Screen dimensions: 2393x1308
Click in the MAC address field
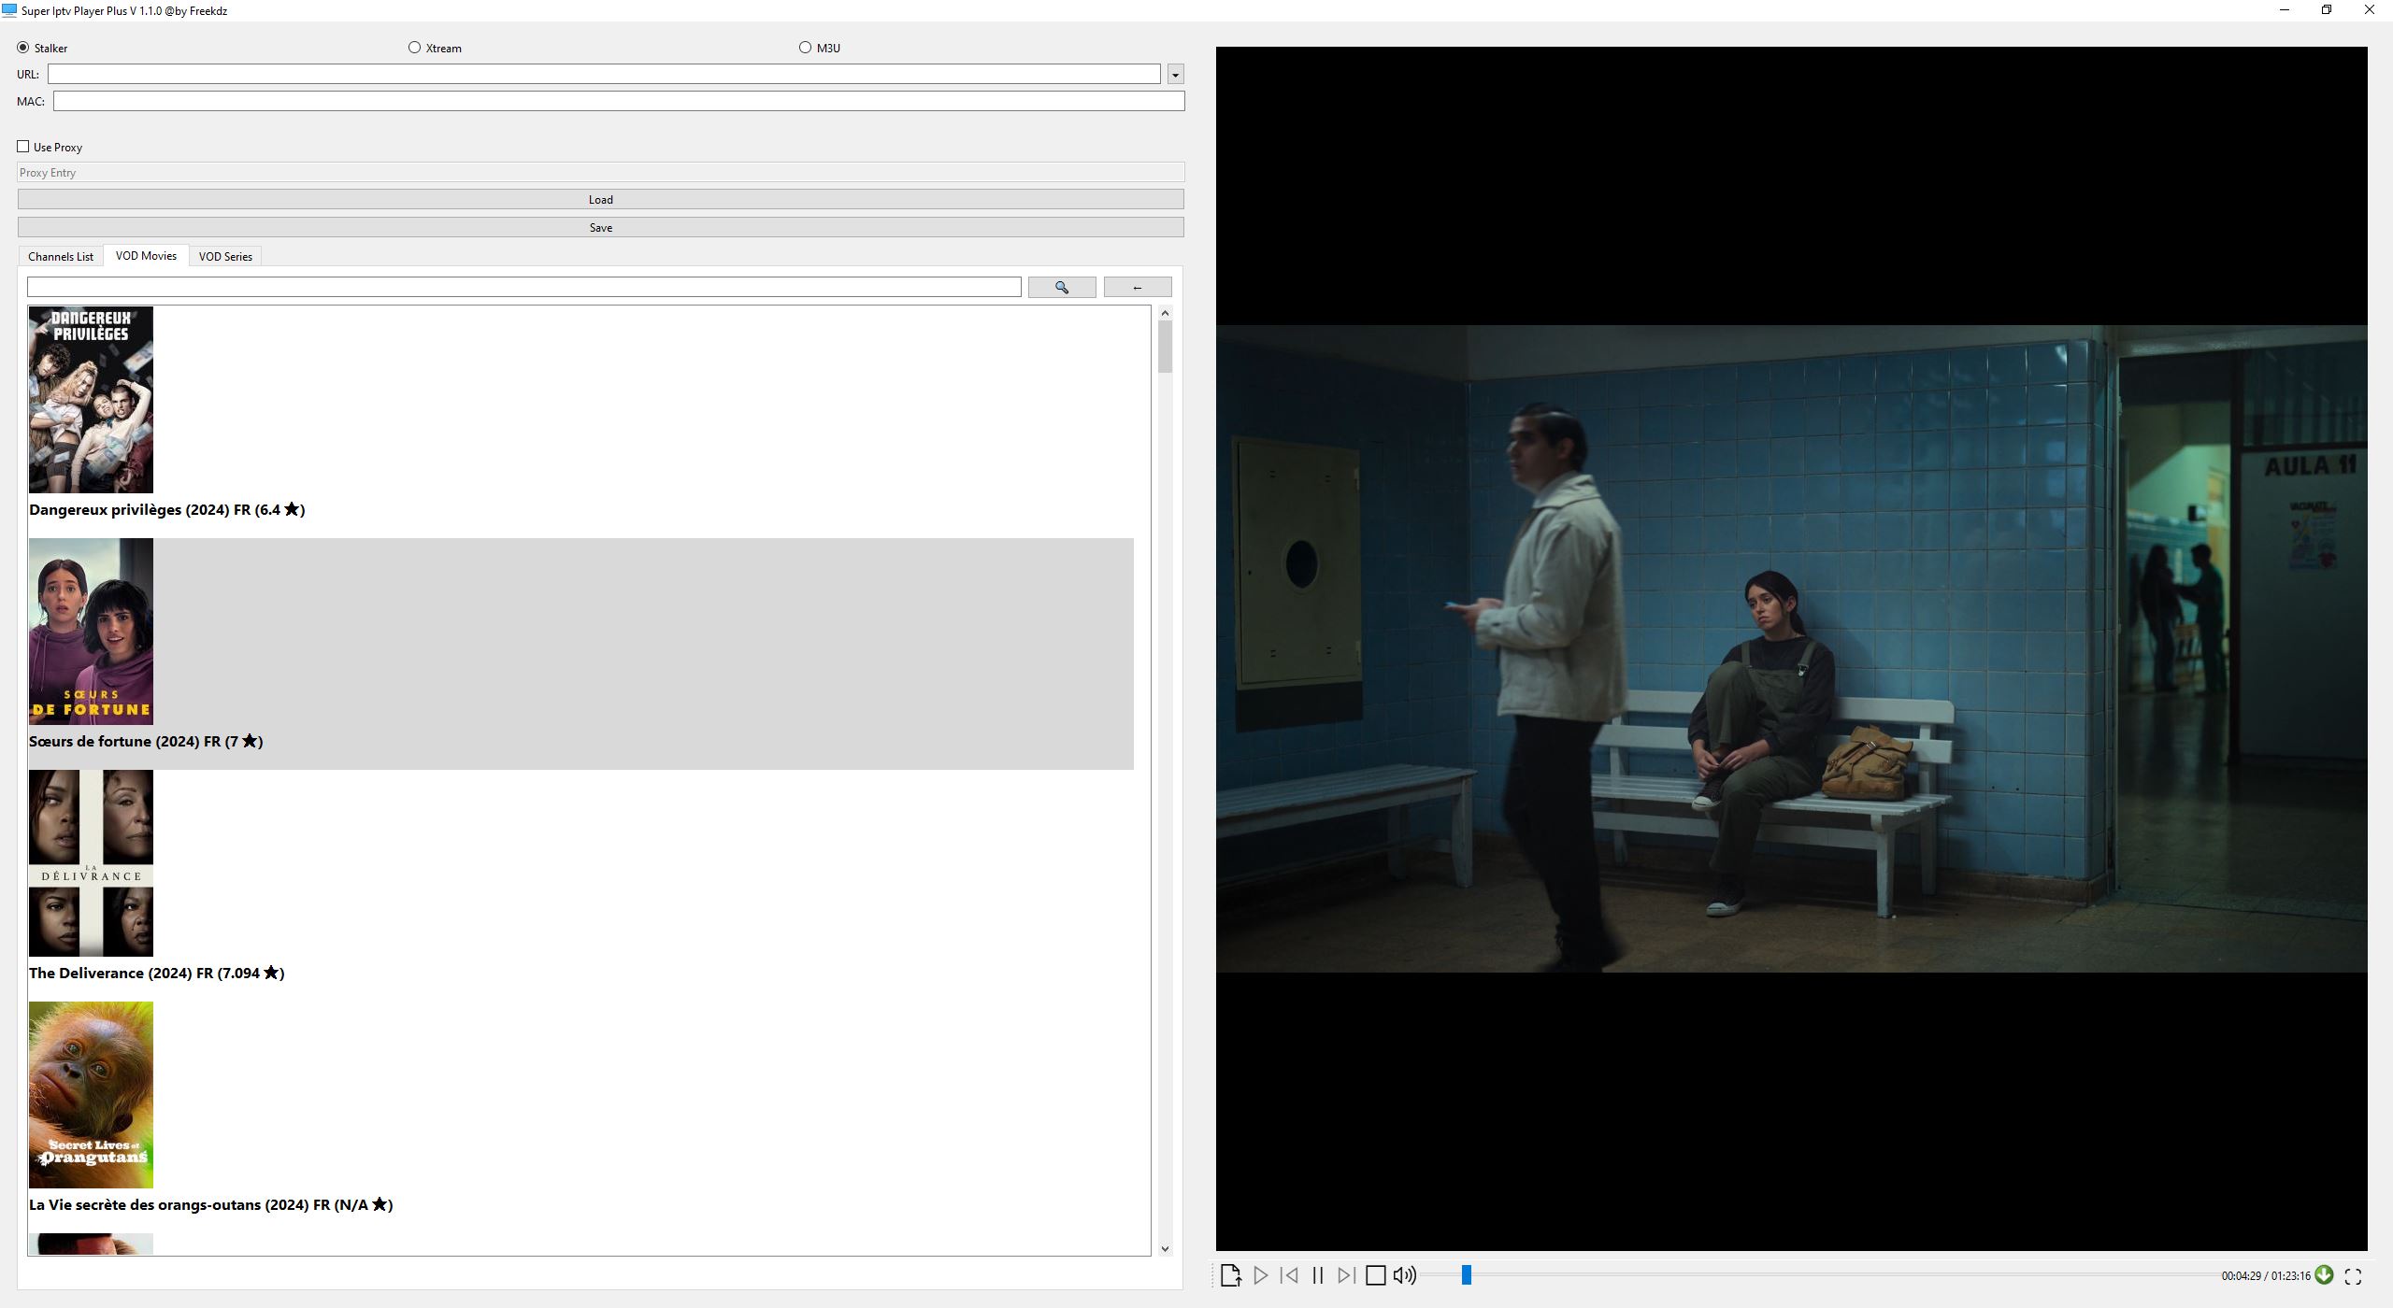coord(619,101)
